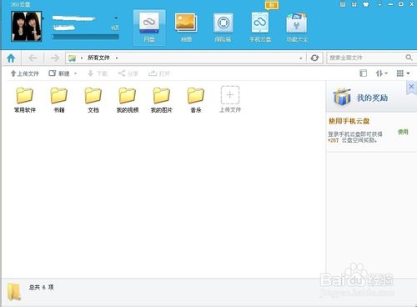Open the 手机云盘 mobile cloud tab
Screen dimensions: 417x307
coord(260,28)
